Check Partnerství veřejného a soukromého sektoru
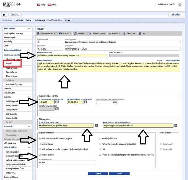The image size is (188, 180). [100, 144]
